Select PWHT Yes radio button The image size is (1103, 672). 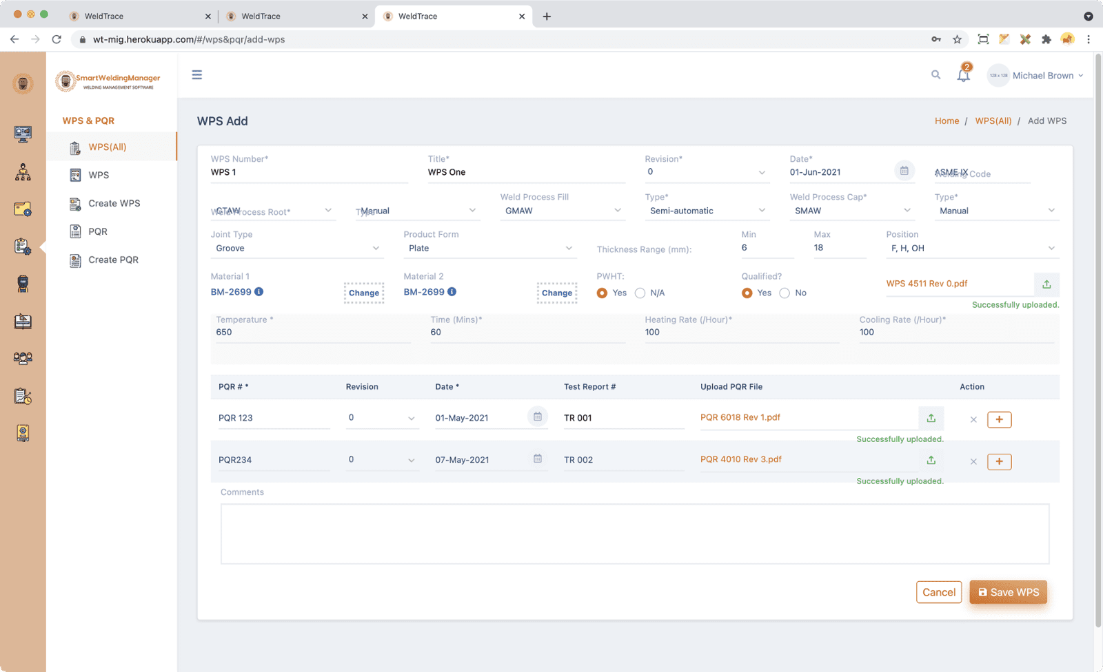tap(603, 293)
